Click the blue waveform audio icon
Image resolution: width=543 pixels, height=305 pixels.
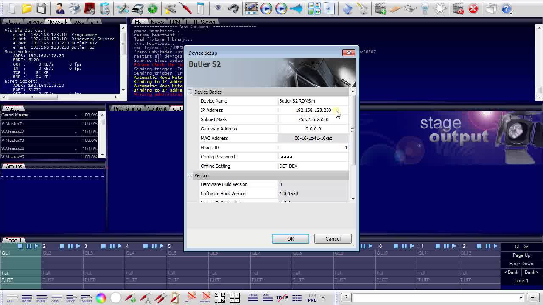[296, 8]
